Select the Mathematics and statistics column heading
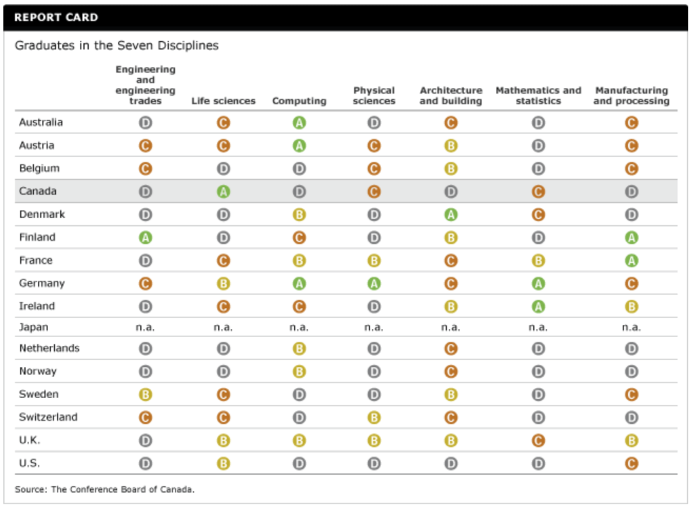This screenshot has height=507, width=694. coord(538,95)
